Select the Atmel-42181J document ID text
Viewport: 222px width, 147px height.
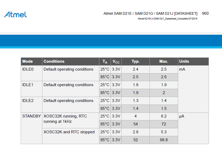pos(167,19)
